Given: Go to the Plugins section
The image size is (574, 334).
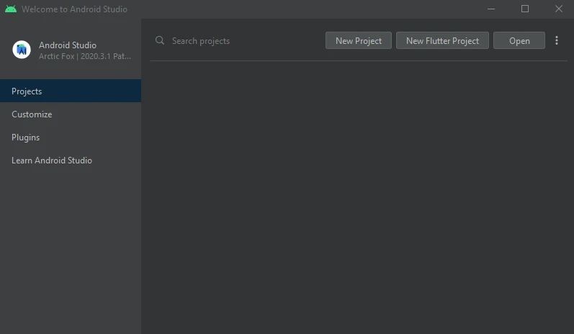Looking at the screenshot, I should pos(71,137).
